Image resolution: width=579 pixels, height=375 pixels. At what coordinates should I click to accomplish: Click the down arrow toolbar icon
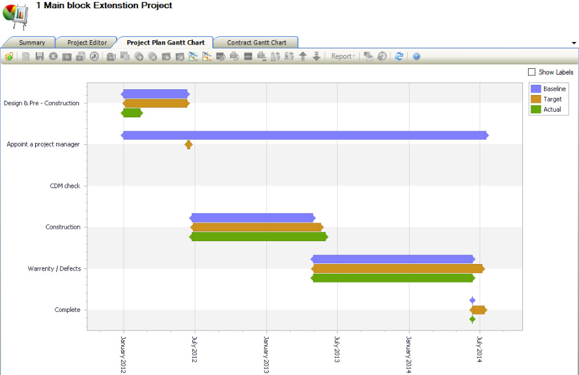pos(317,56)
